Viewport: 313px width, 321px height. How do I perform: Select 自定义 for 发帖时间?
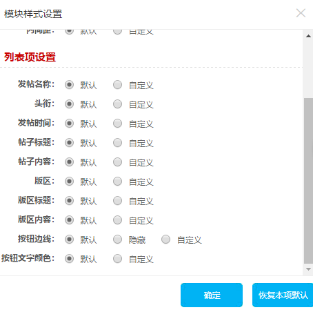[x=117, y=124]
